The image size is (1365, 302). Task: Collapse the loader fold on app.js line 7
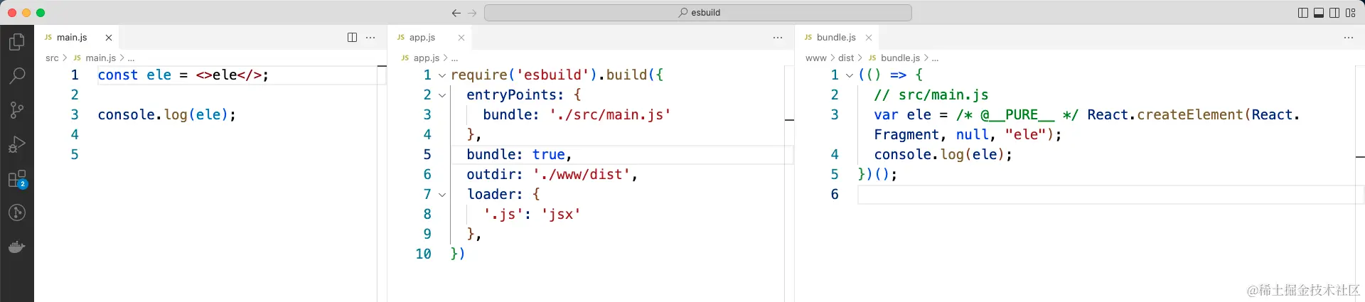(442, 195)
